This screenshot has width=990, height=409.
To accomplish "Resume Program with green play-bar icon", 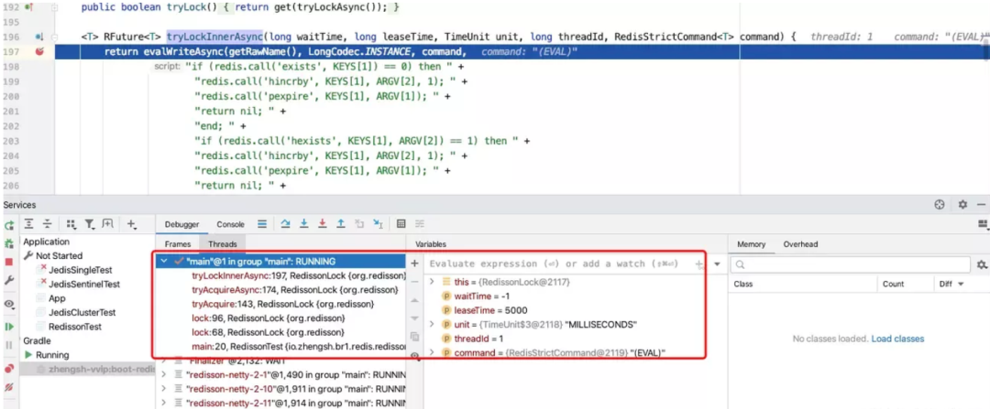I will tap(9, 327).
